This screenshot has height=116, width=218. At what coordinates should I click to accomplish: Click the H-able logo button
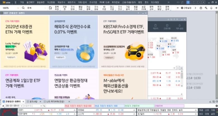pos(6,2)
